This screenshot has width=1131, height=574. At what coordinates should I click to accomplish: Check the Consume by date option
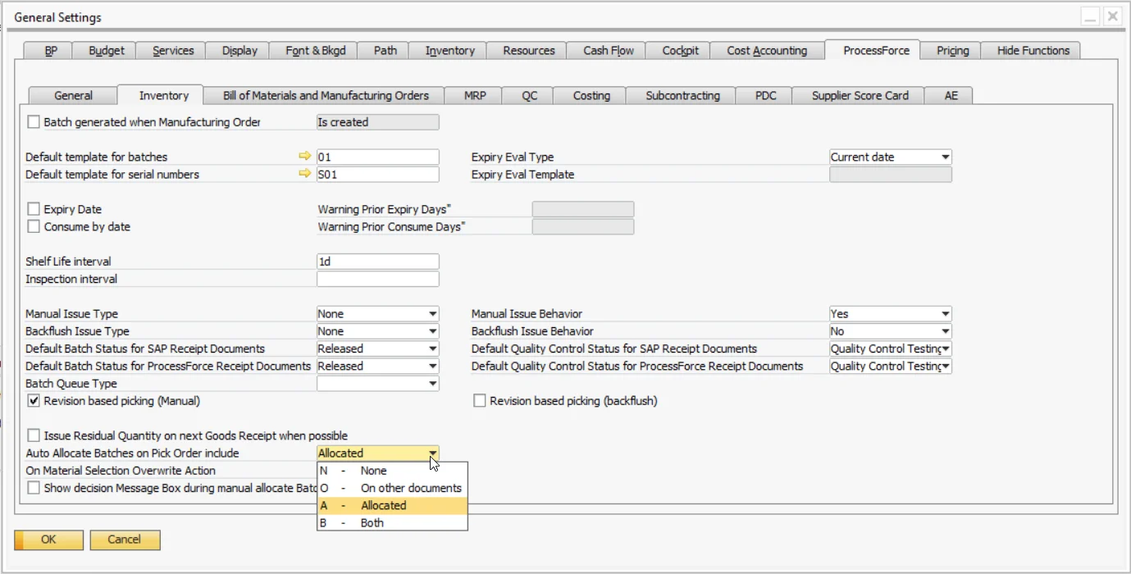(34, 227)
